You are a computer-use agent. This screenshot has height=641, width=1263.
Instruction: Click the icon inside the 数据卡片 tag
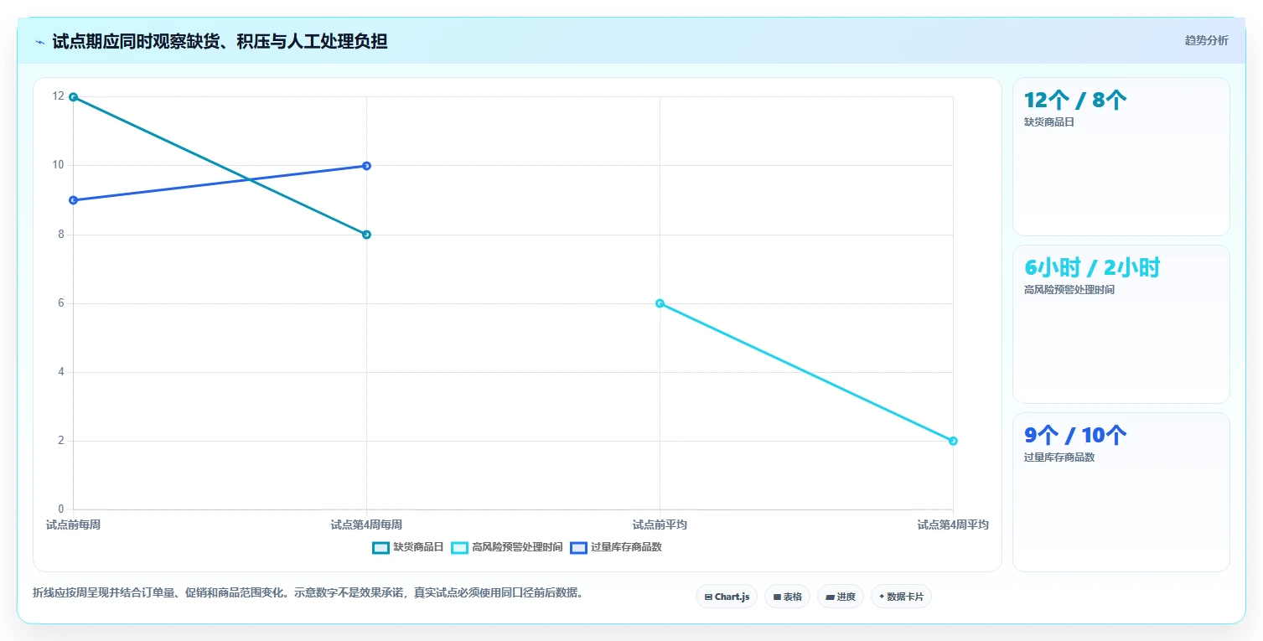[882, 597]
